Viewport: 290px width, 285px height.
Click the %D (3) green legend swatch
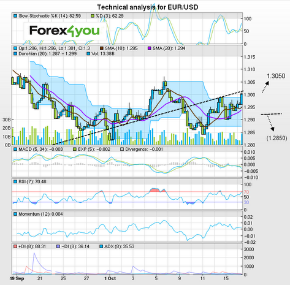93,16
